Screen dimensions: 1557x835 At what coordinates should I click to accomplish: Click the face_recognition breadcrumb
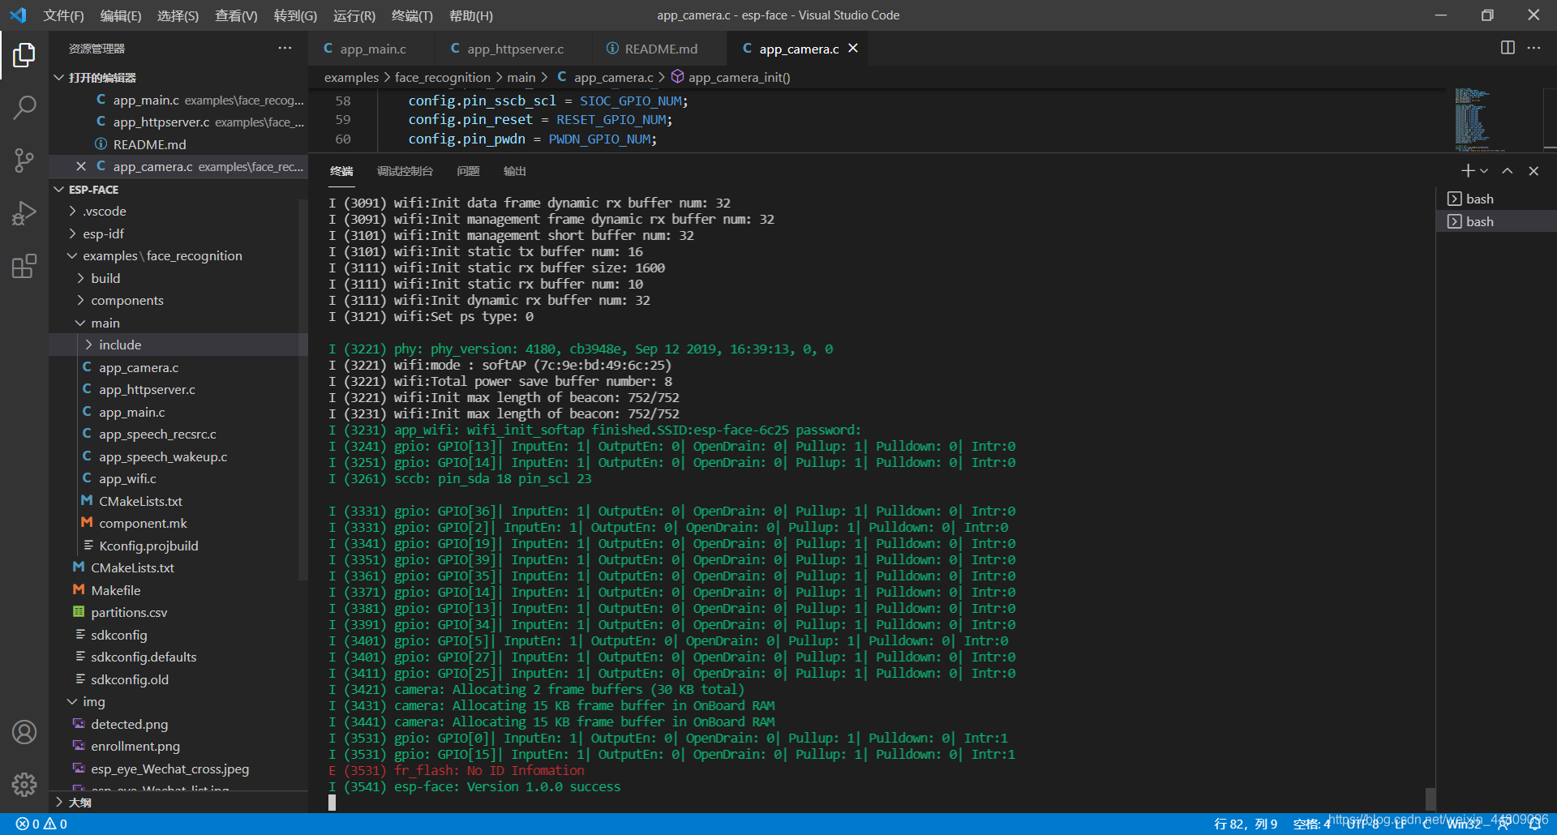point(443,77)
